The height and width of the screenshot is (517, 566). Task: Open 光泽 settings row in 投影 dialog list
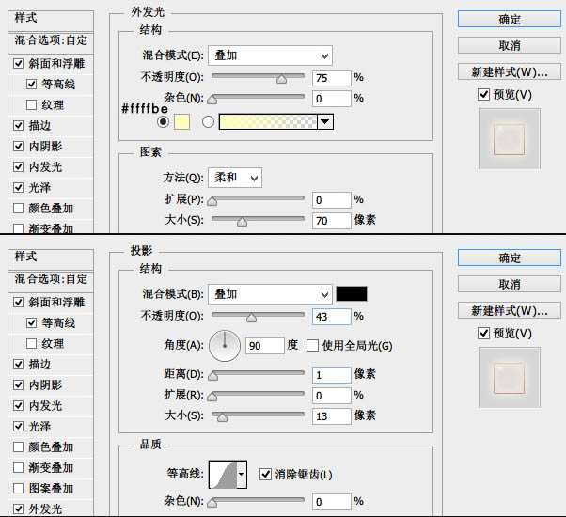coord(51,426)
